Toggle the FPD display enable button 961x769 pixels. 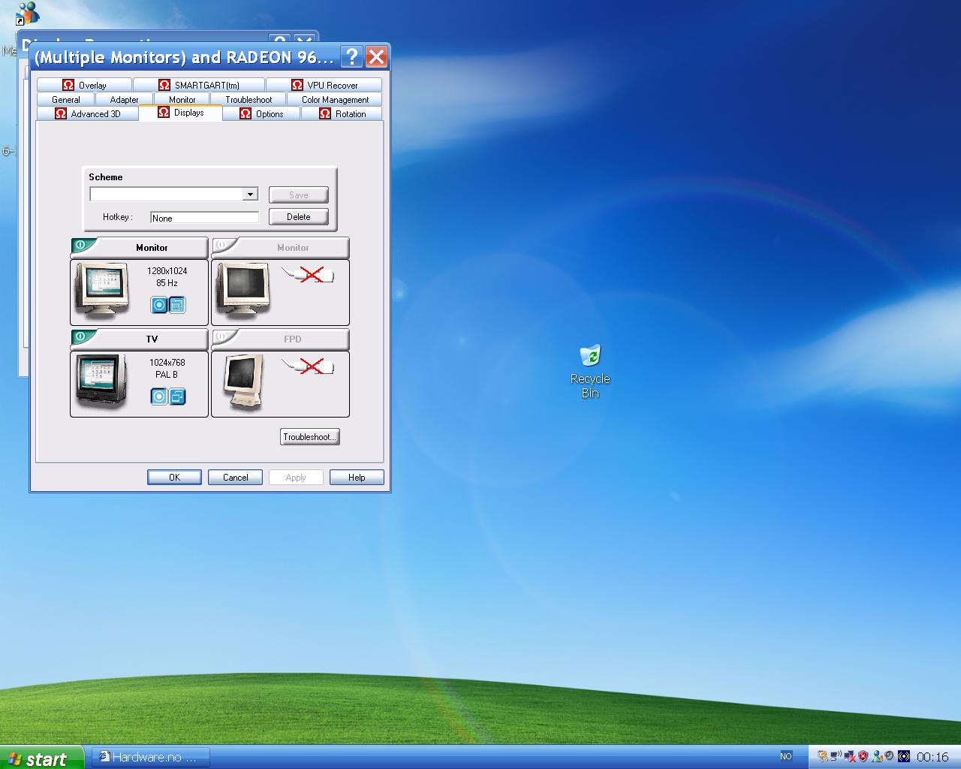(221, 336)
